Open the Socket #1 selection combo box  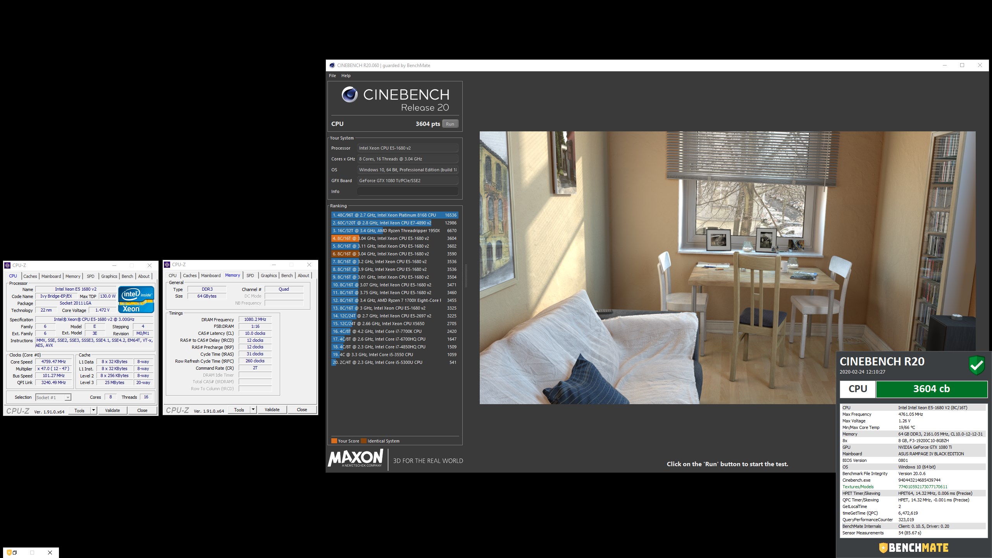[53, 397]
